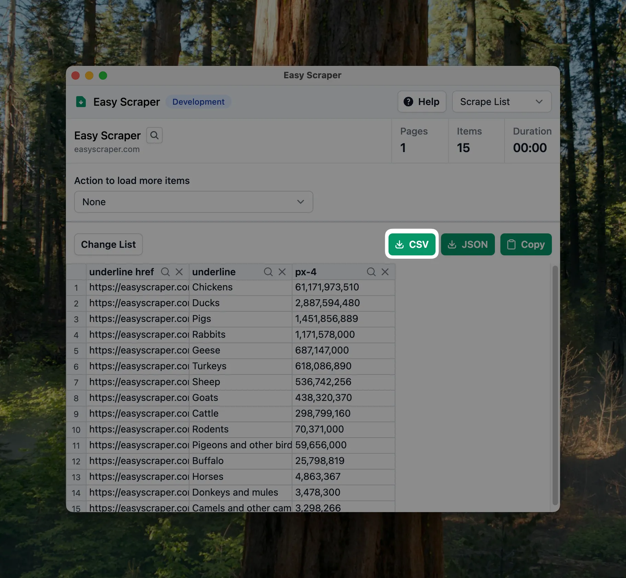Click the search icon next to Easy Scraper title

[154, 135]
